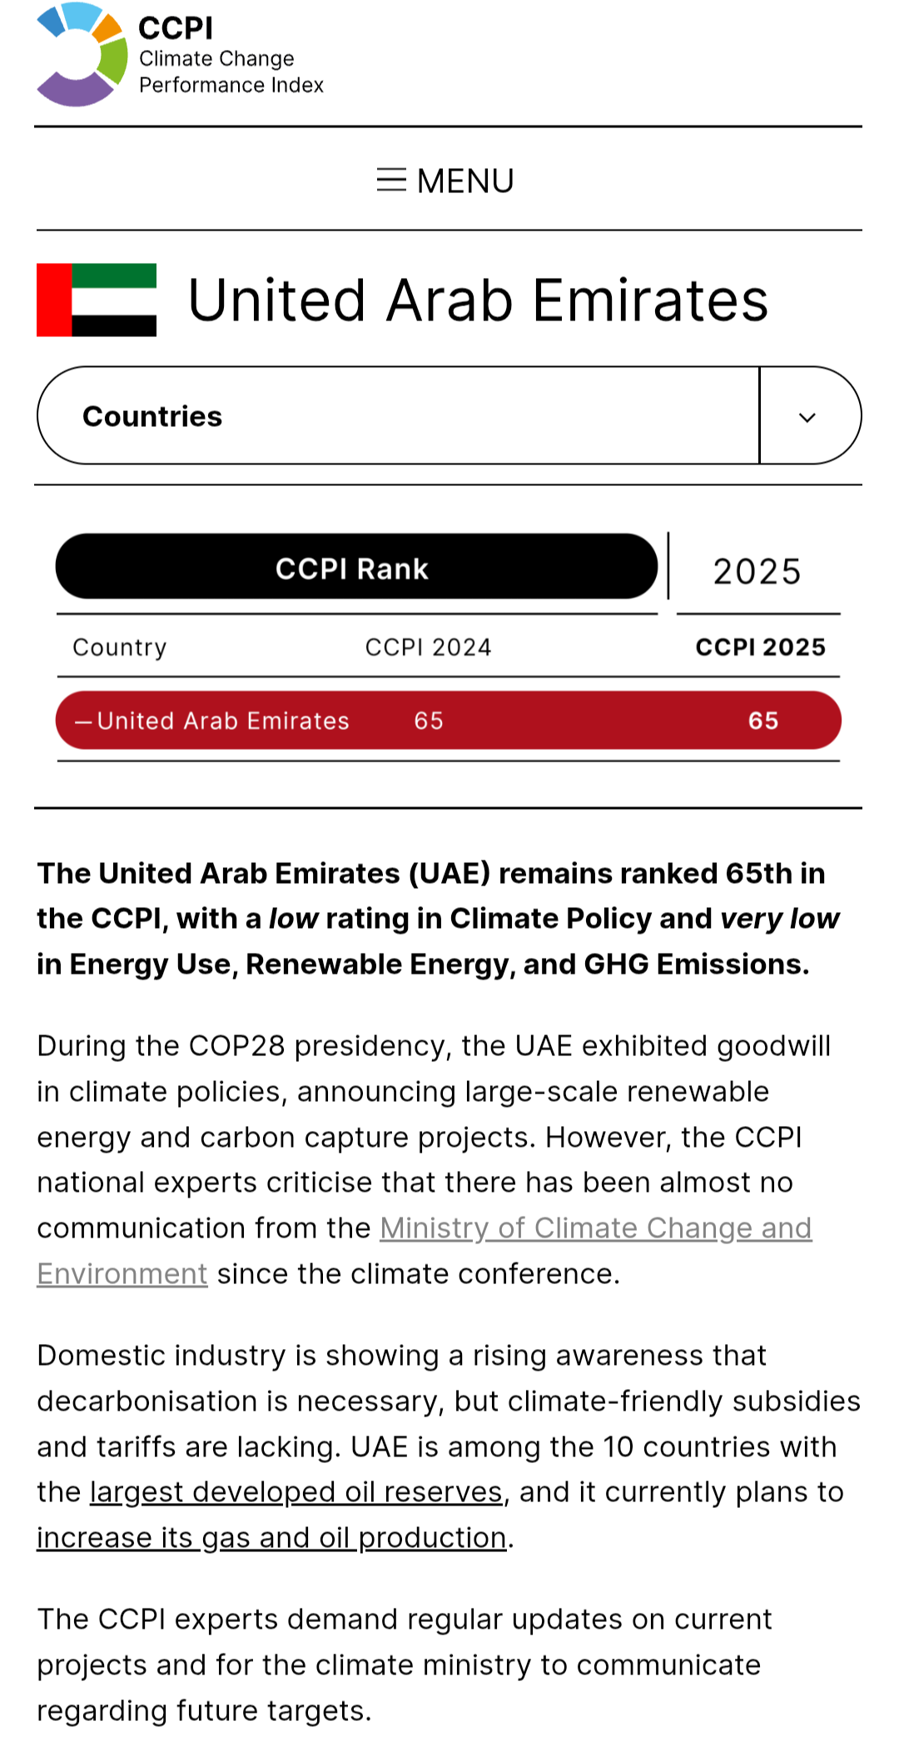Select the 2025 year tab

(757, 572)
